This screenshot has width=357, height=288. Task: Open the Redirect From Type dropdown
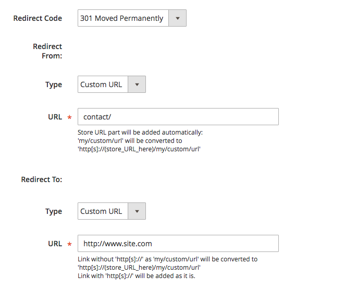tap(103, 85)
